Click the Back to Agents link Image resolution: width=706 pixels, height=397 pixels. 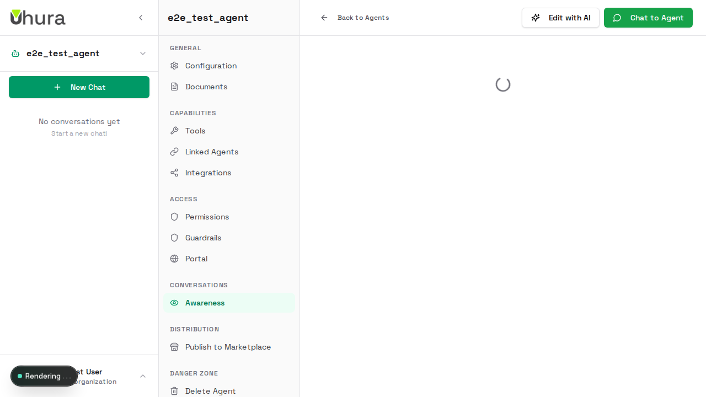tap(355, 17)
